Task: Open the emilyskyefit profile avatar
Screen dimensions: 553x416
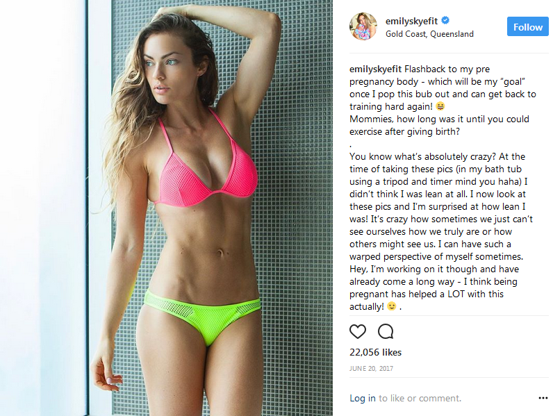Action: tap(363, 26)
